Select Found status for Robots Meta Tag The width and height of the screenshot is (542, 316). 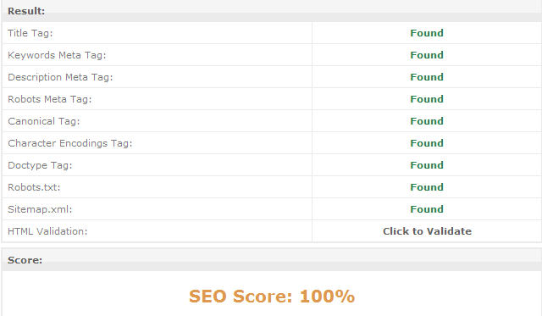point(427,99)
